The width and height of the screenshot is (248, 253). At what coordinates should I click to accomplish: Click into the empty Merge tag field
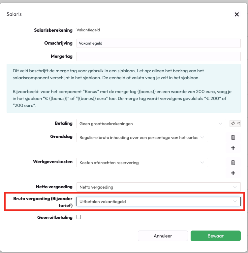158,56
